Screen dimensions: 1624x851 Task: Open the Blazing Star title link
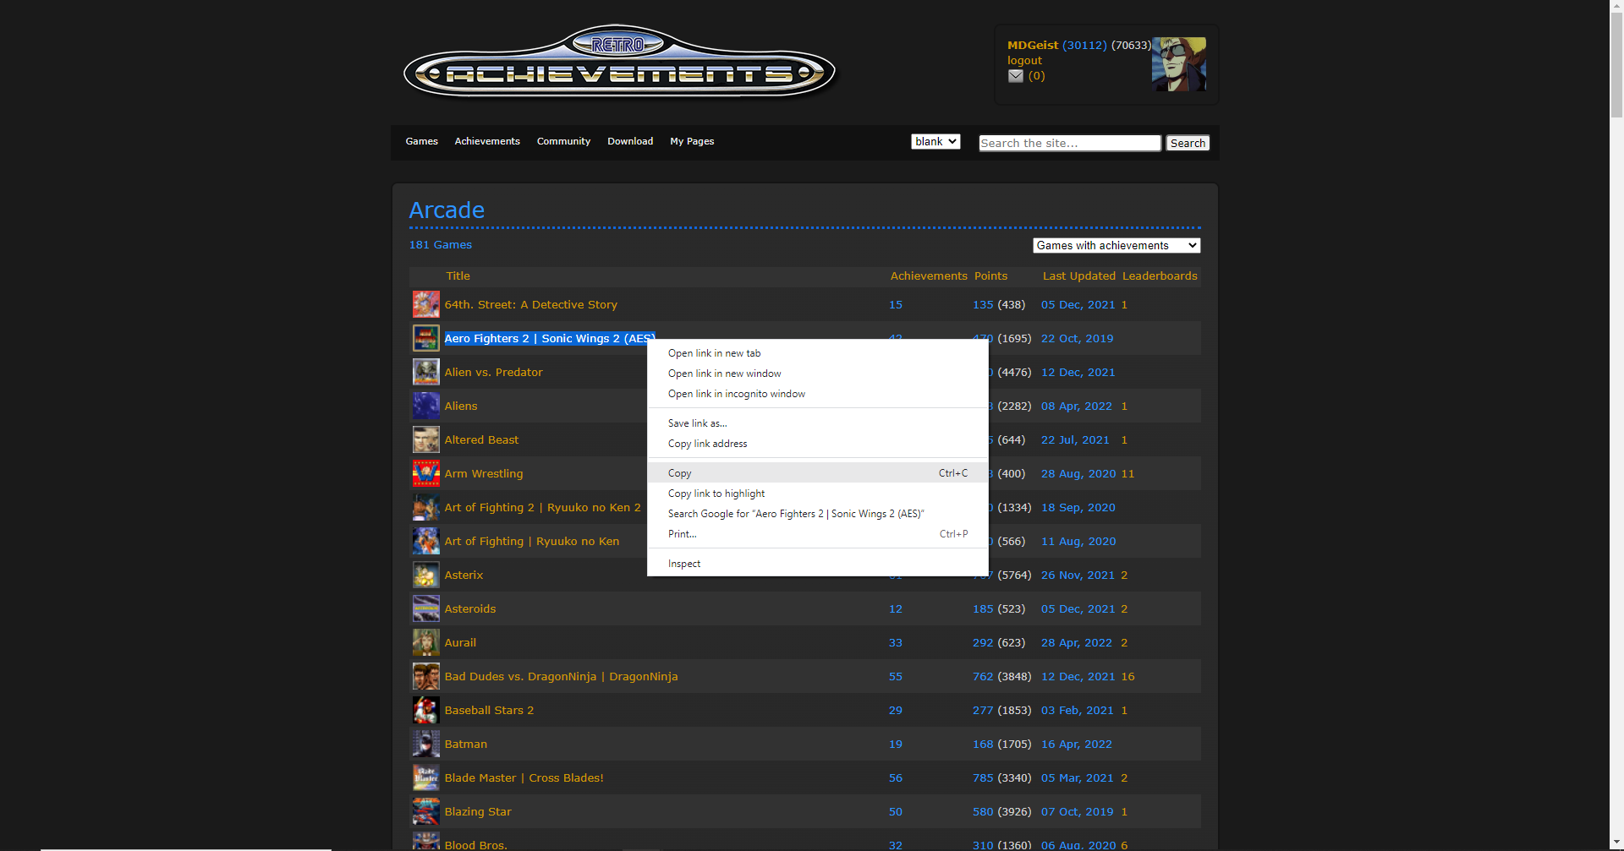pyautogui.click(x=478, y=812)
